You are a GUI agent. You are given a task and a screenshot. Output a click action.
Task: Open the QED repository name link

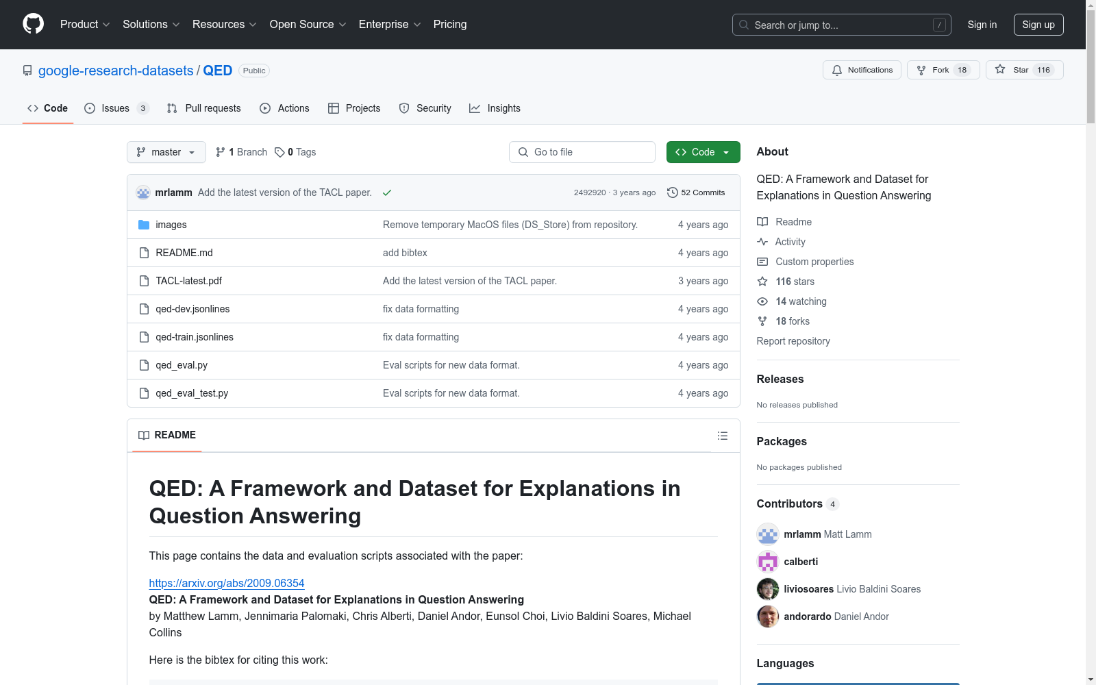point(218,71)
